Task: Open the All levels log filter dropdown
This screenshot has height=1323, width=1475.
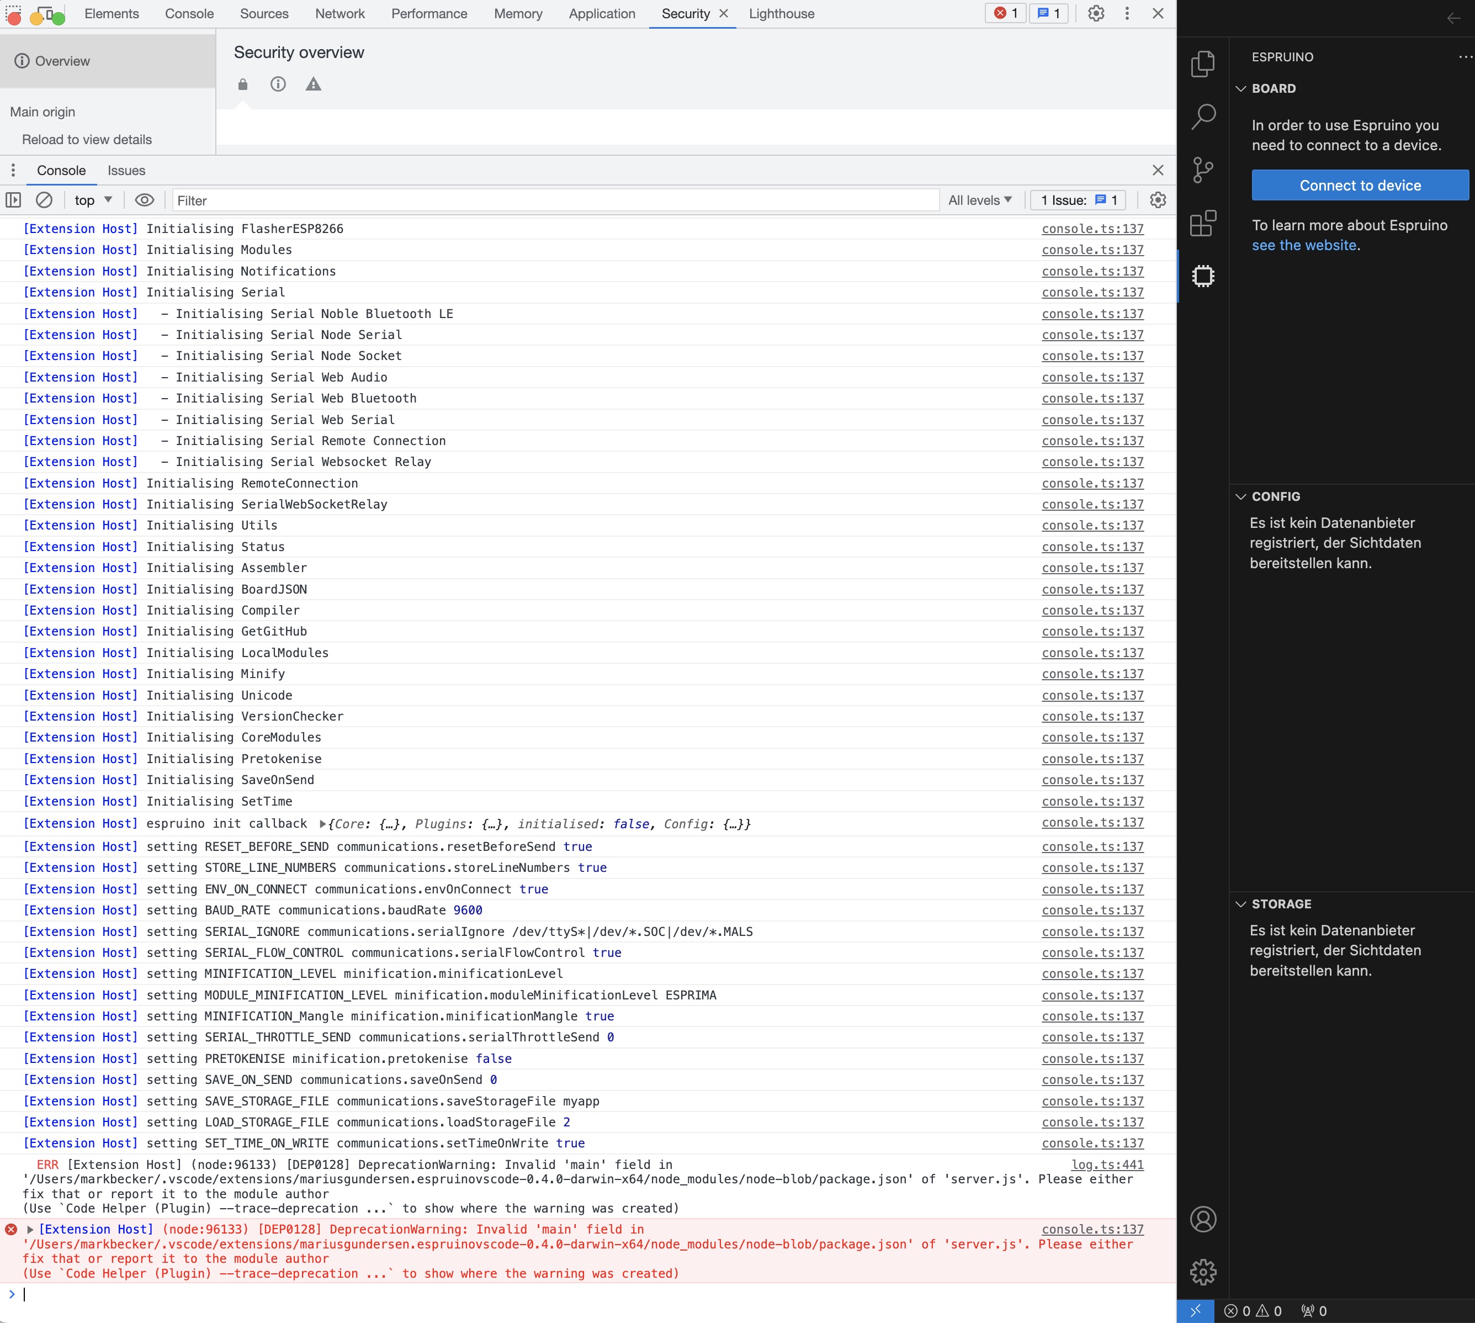Action: (979, 200)
